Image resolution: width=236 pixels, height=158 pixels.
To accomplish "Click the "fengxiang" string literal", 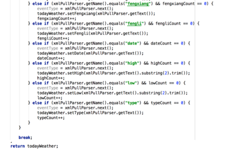I will pyautogui.click(x=138, y=3).
